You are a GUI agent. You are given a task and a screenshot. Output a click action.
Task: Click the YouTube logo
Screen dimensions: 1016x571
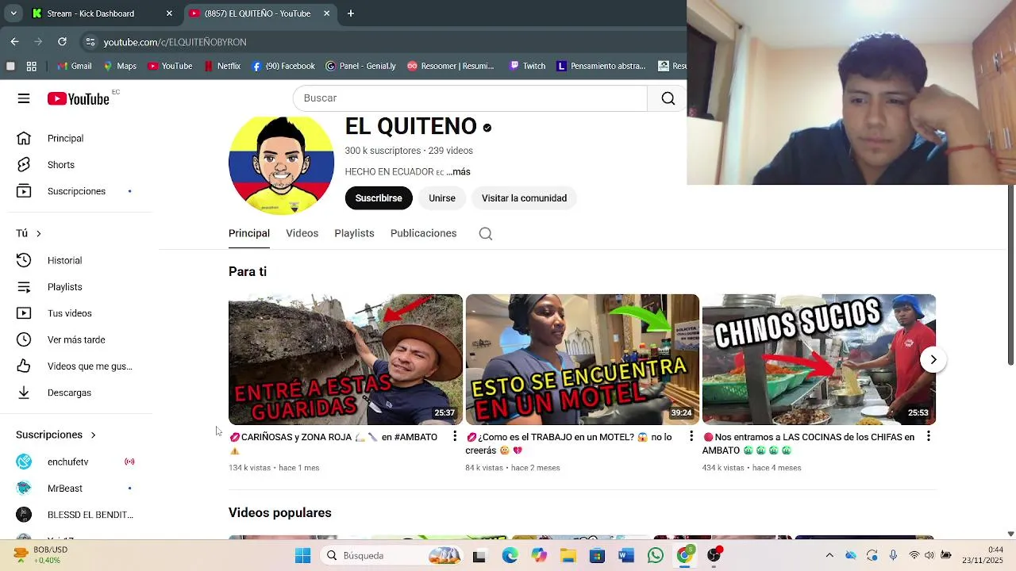78,98
